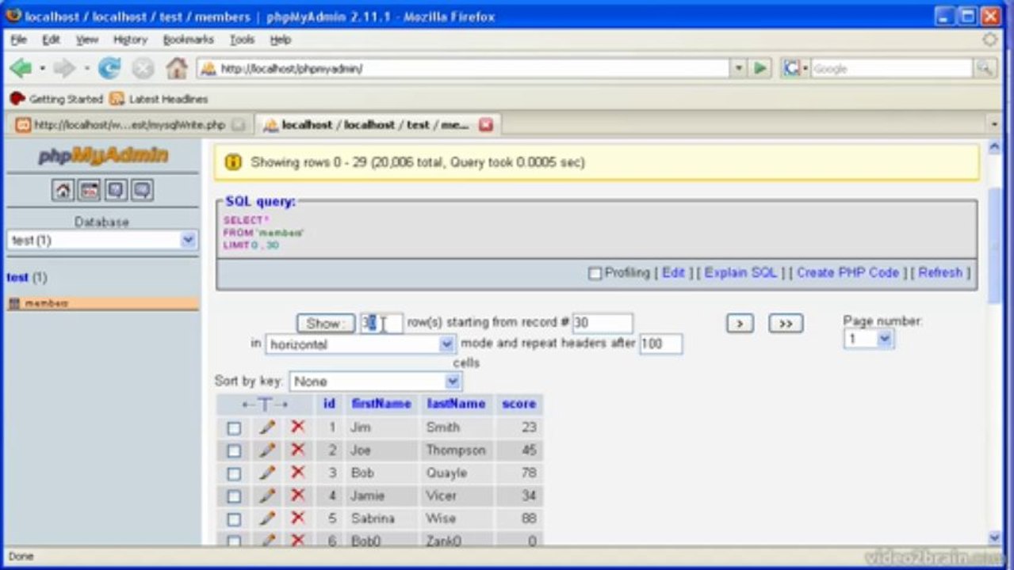
Task: Open the Page number dropdown
Action: (x=869, y=339)
